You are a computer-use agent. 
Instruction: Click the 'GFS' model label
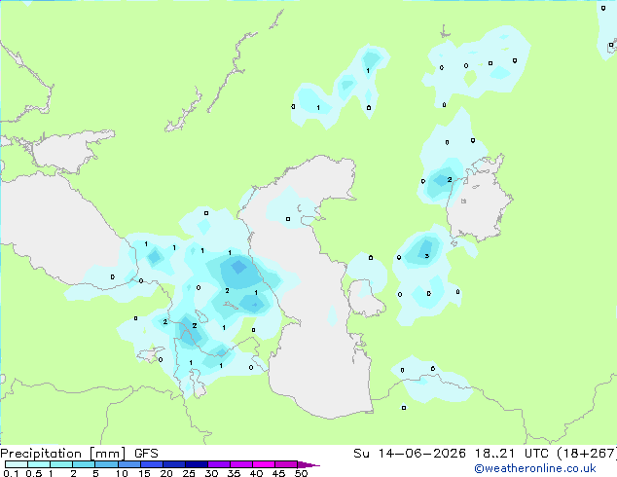point(146,454)
